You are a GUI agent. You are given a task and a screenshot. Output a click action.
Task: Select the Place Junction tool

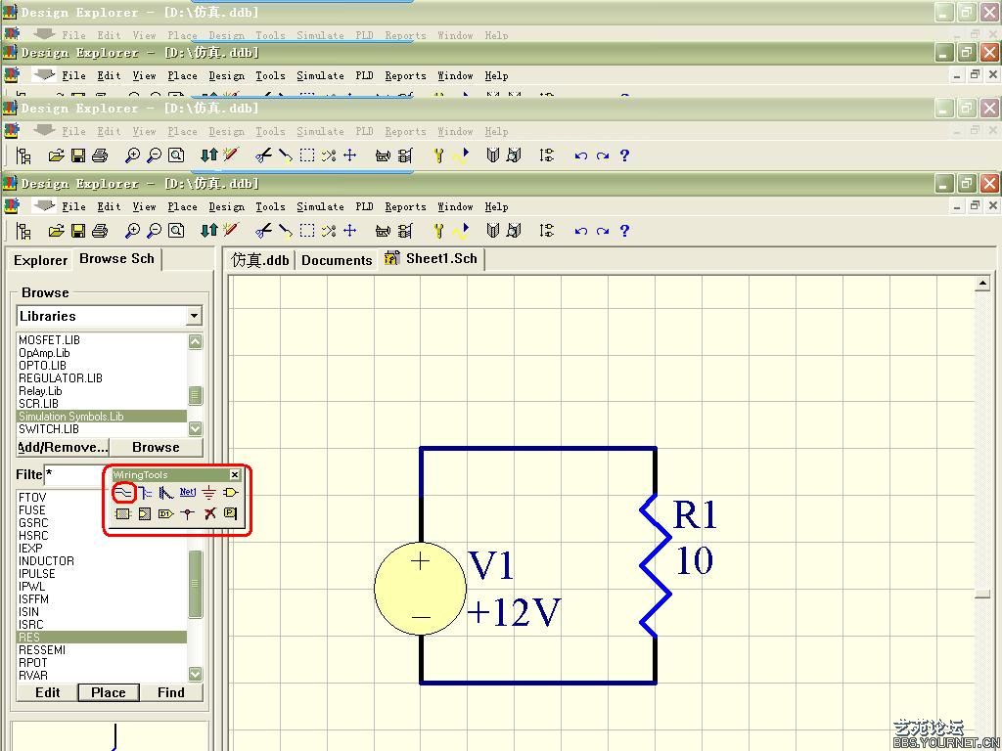pyautogui.click(x=187, y=513)
